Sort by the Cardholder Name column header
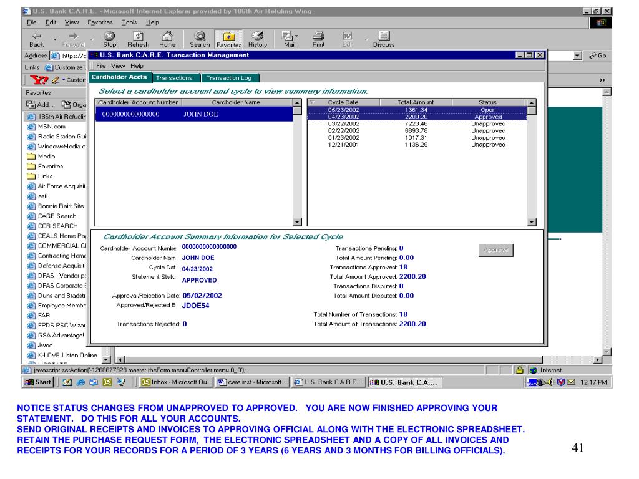Image resolution: width=639 pixels, height=479 pixels. (237, 102)
